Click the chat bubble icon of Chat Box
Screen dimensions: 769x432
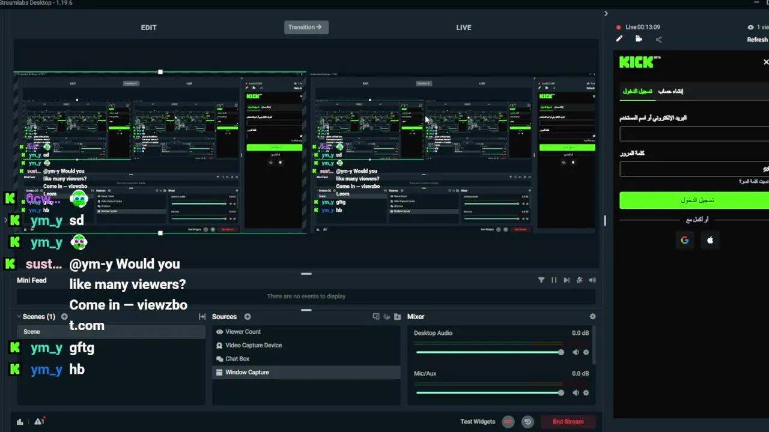219,359
